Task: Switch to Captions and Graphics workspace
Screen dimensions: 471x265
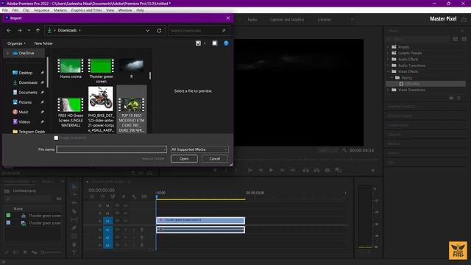Action: pyautogui.click(x=287, y=20)
